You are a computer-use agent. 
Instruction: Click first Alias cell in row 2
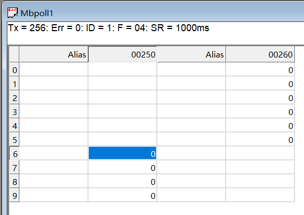pos(54,97)
